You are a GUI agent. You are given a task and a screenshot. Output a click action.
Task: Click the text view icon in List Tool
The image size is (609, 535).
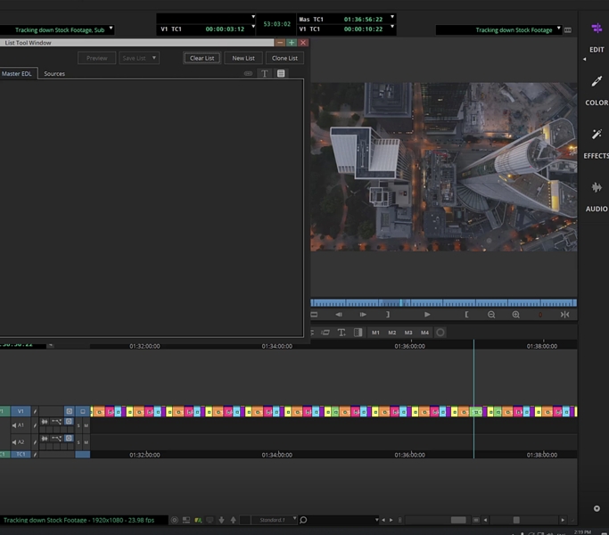pos(265,74)
